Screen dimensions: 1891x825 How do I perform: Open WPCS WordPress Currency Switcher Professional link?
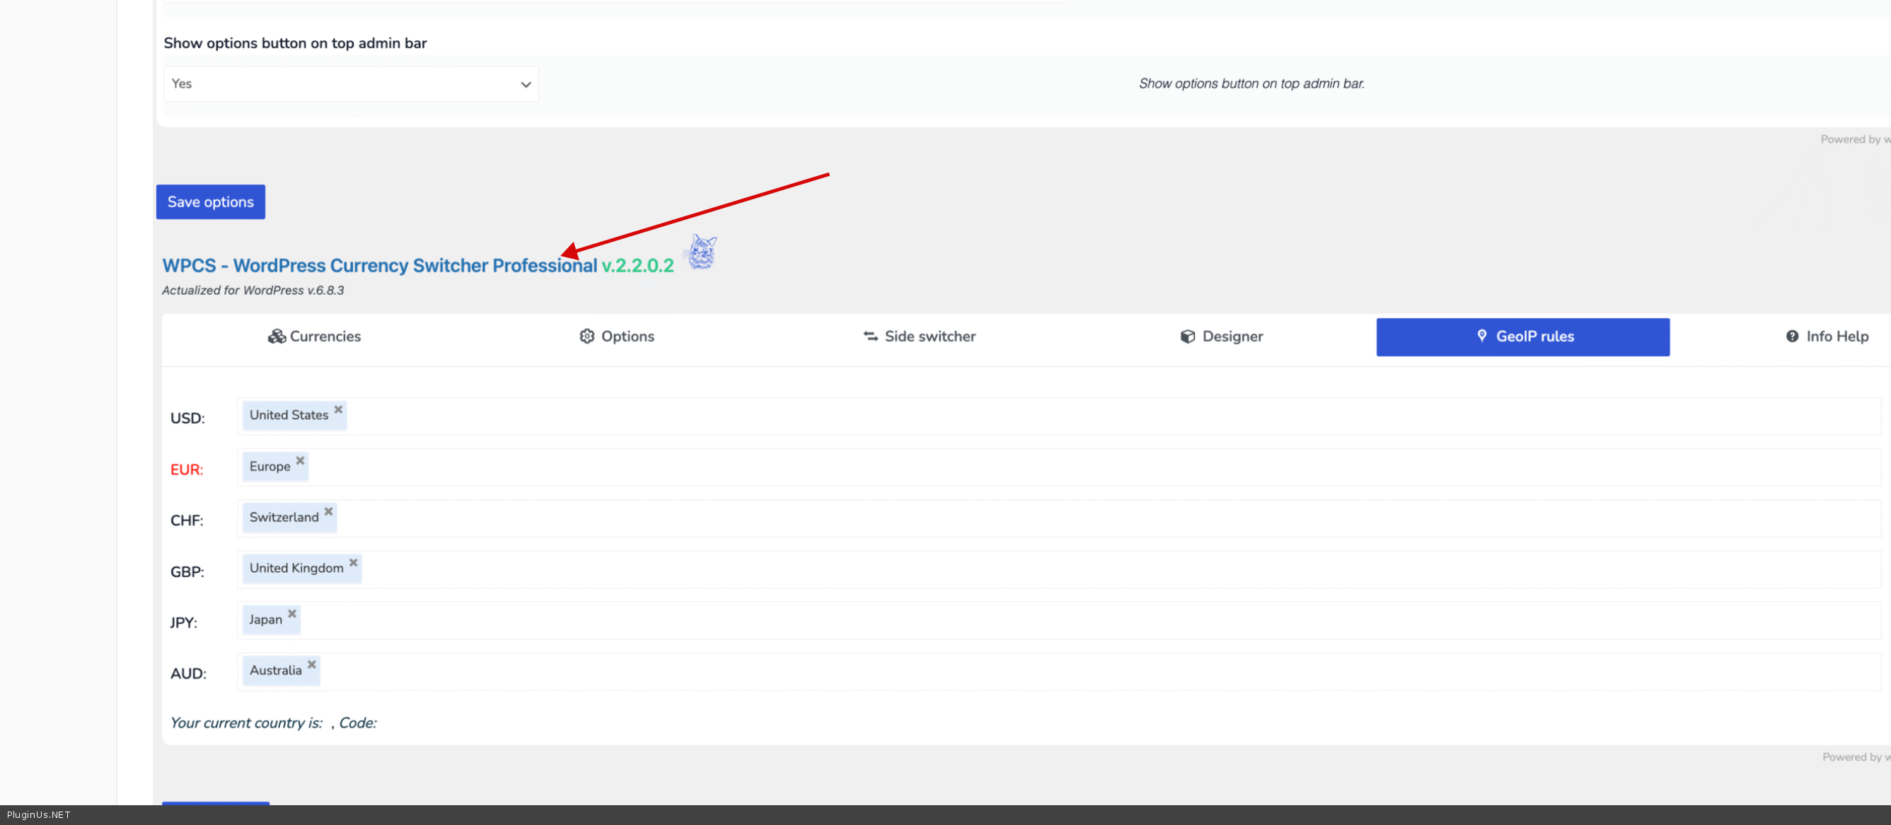[x=379, y=266]
